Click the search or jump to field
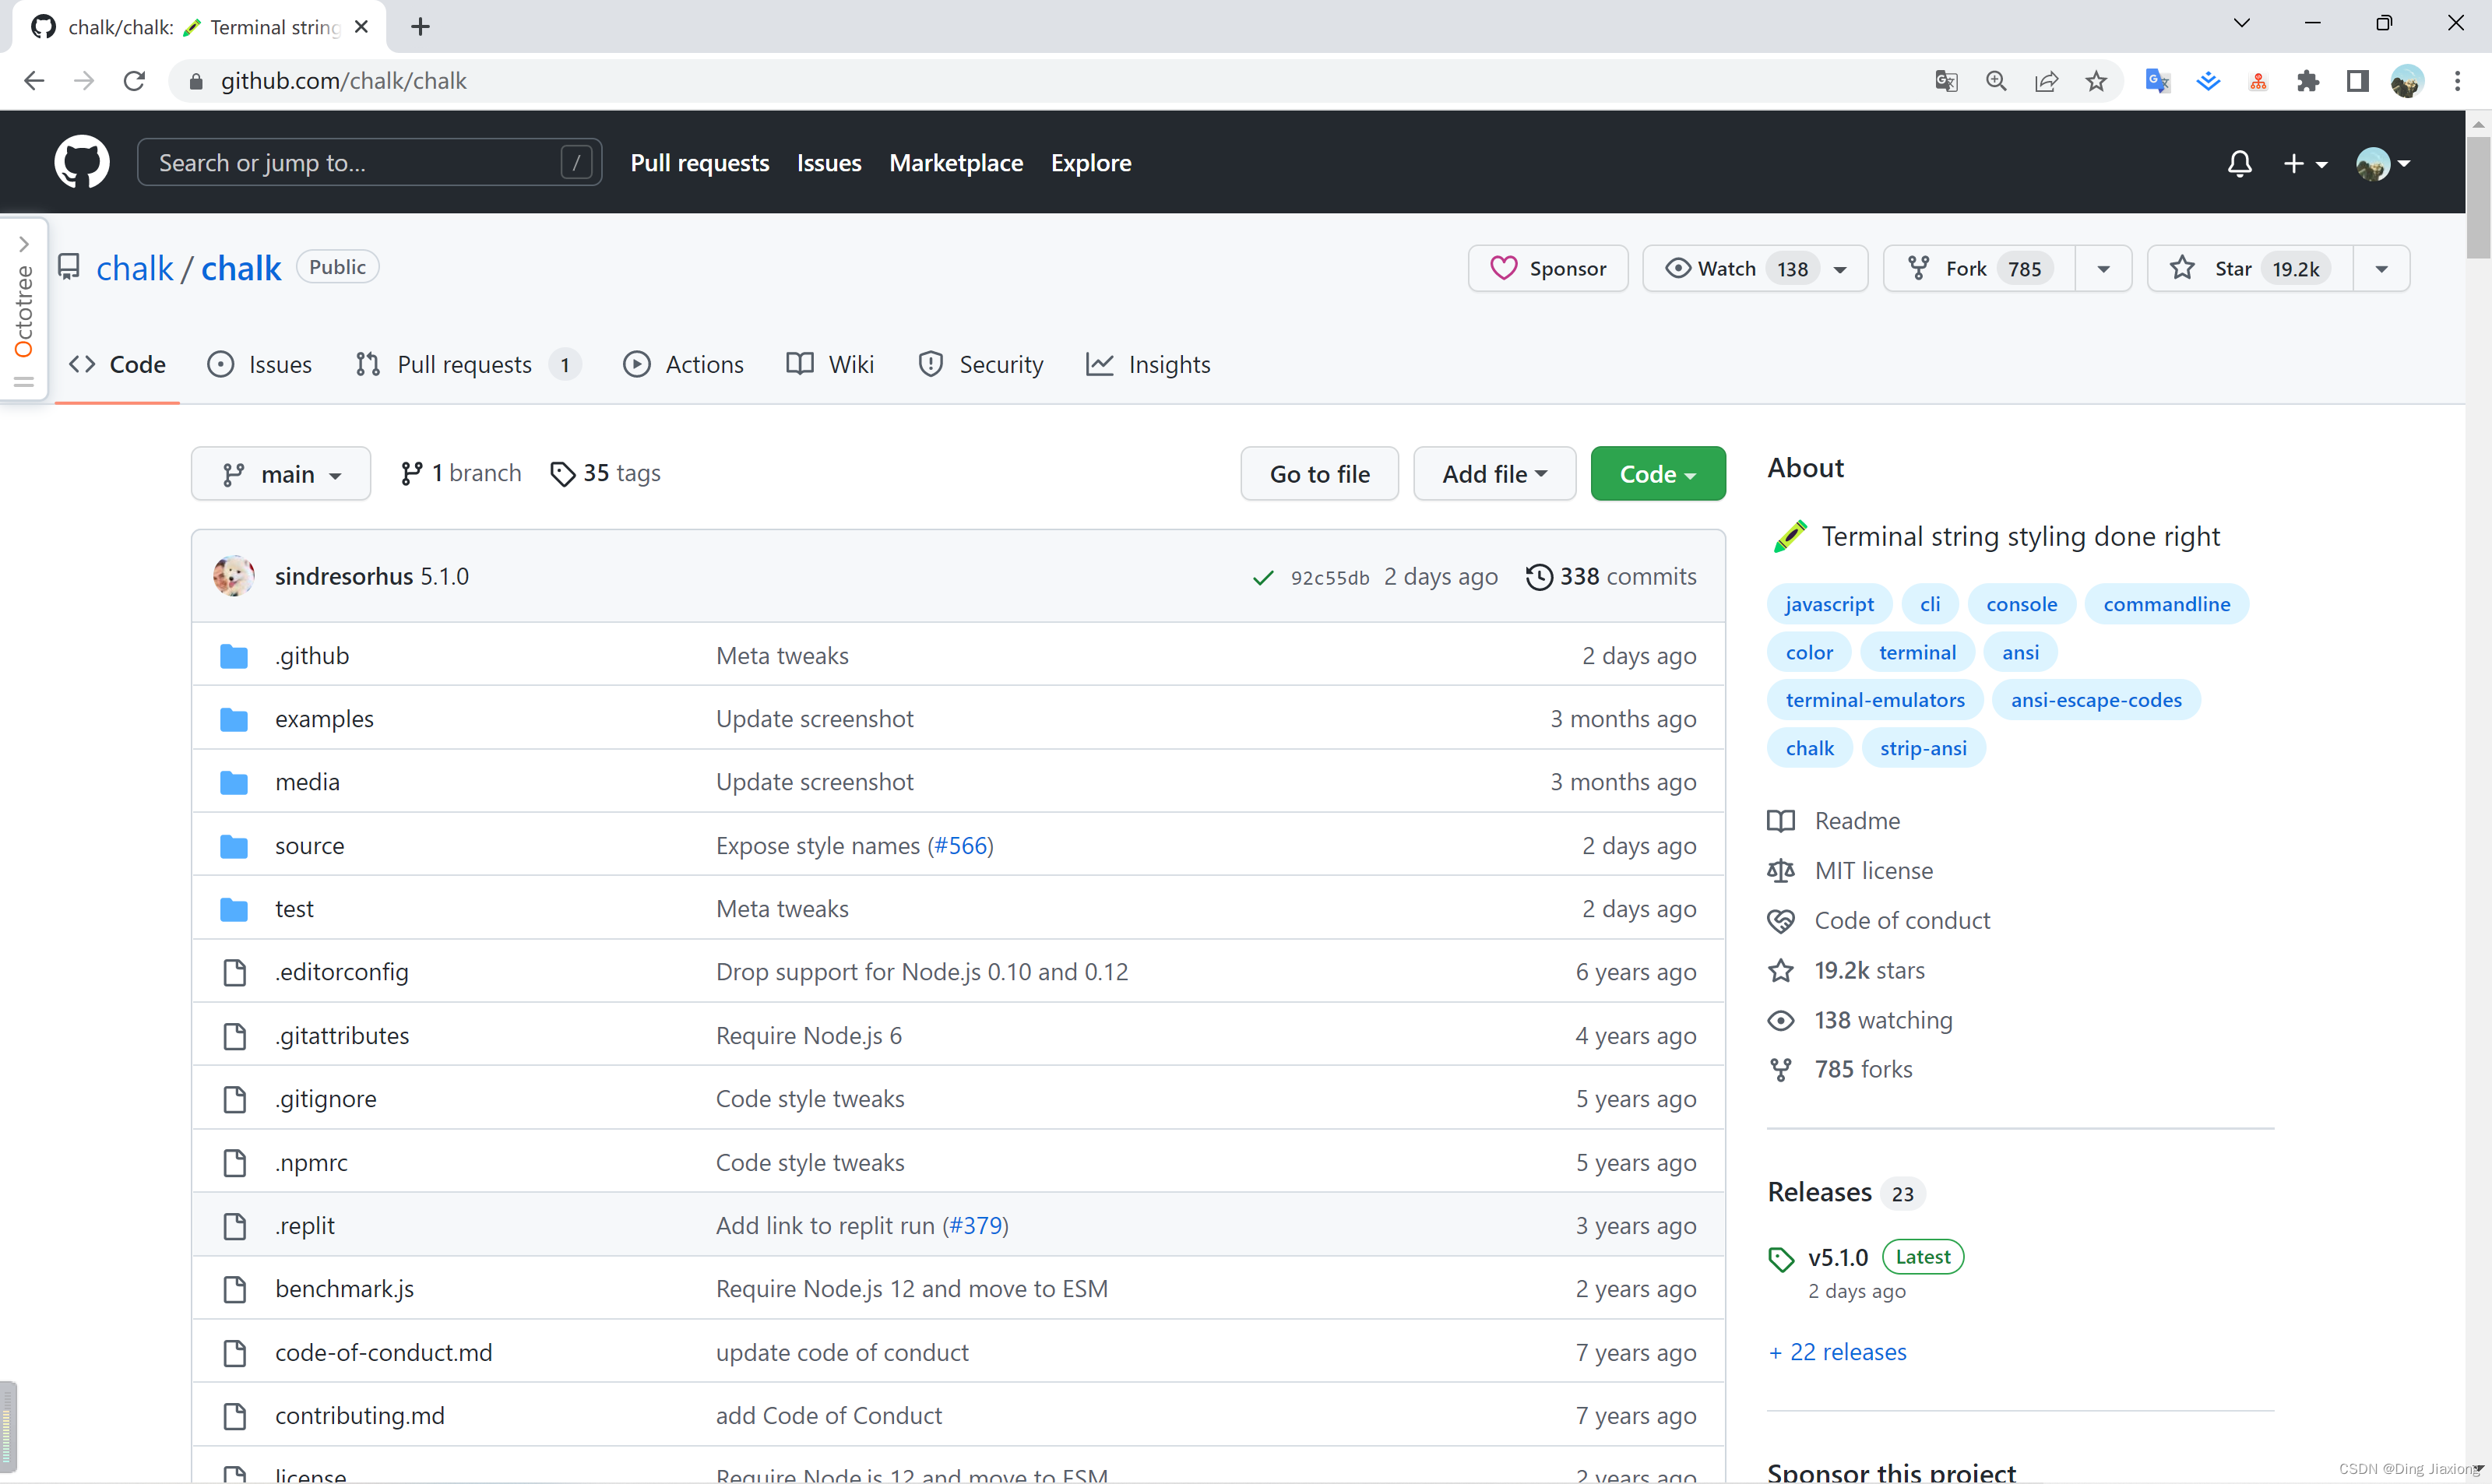Screen dimensions: 2492x1484 click(369, 162)
